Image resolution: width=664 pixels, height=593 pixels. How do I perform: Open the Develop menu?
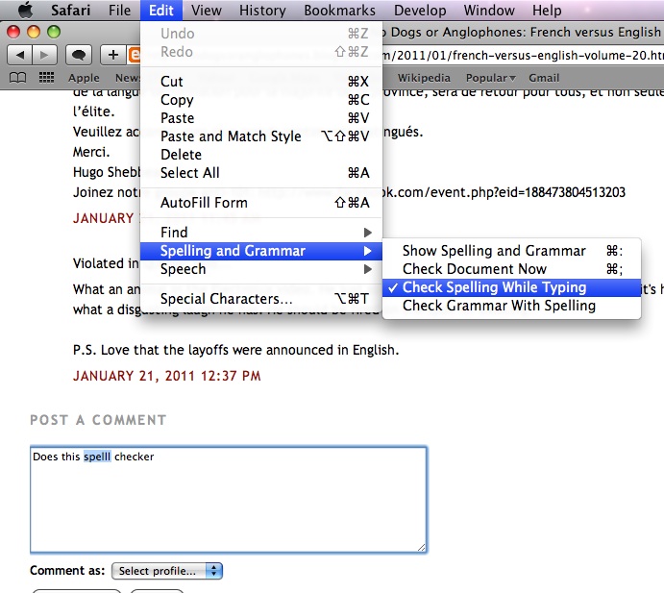coord(420,10)
